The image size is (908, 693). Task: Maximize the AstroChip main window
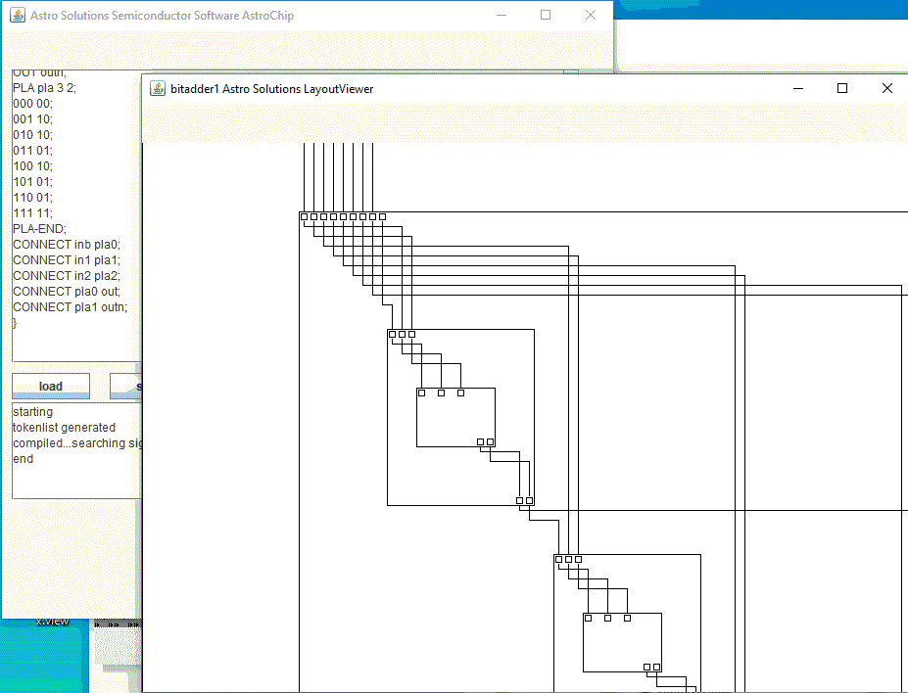pos(546,15)
